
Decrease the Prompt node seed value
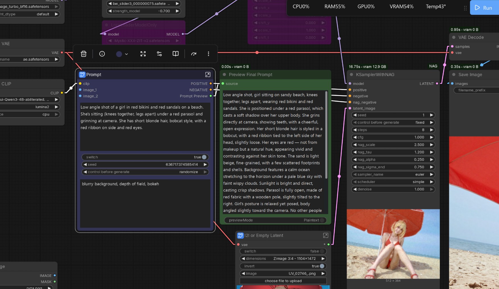(85, 164)
